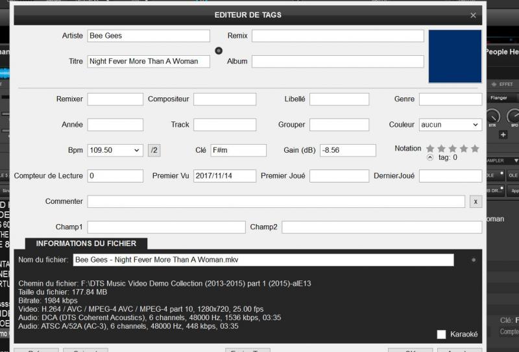Click the small dot icon beside filename field
The image size is (519, 352).
[x=474, y=260]
